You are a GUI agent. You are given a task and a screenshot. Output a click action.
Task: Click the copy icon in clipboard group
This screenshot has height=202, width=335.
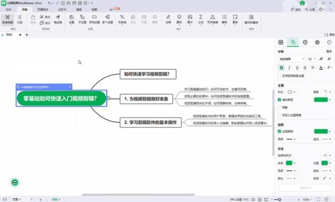point(42,23)
